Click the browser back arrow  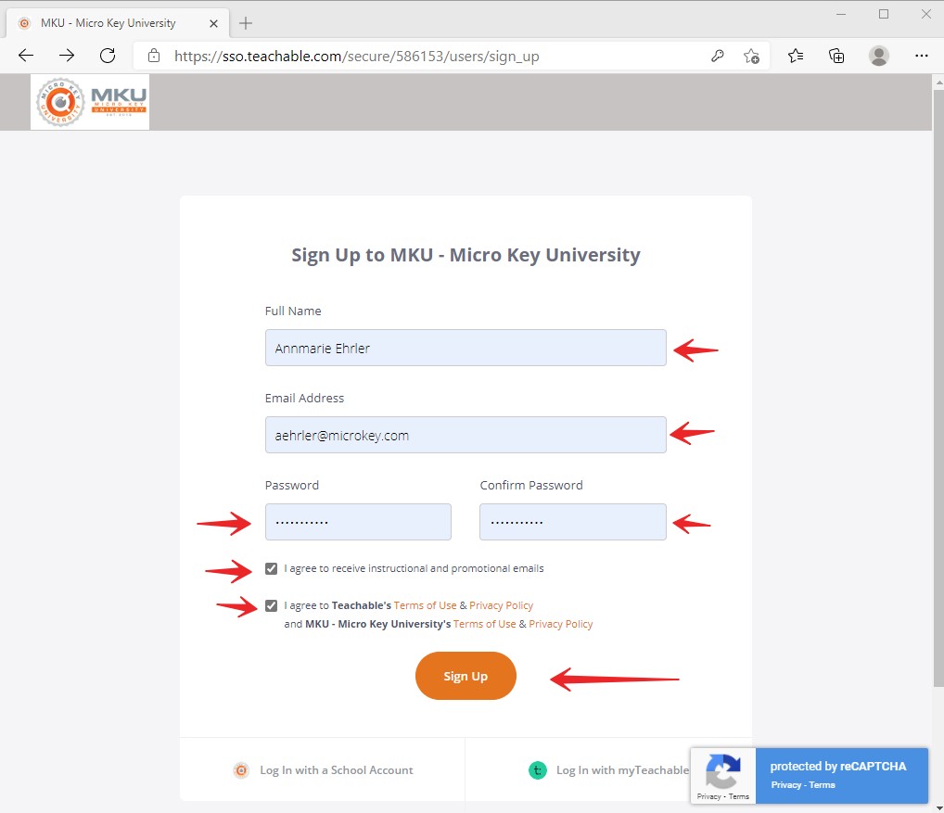click(x=26, y=56)
